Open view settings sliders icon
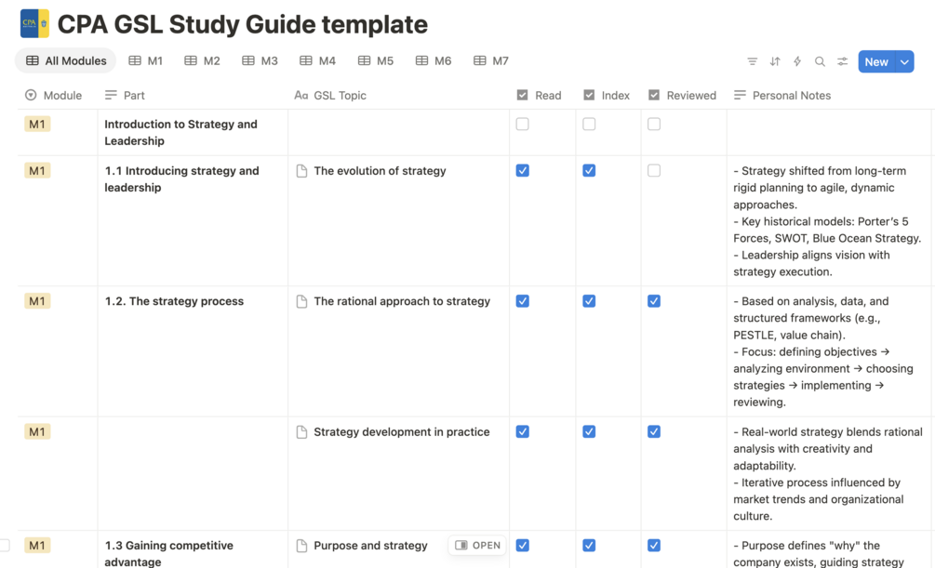 pos(842,61)
